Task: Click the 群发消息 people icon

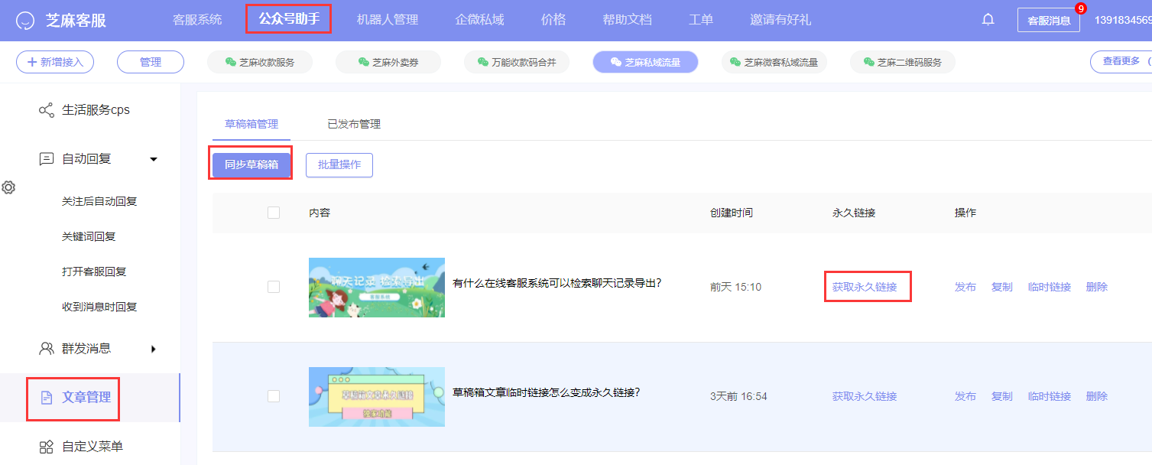Action: (46, 349)
